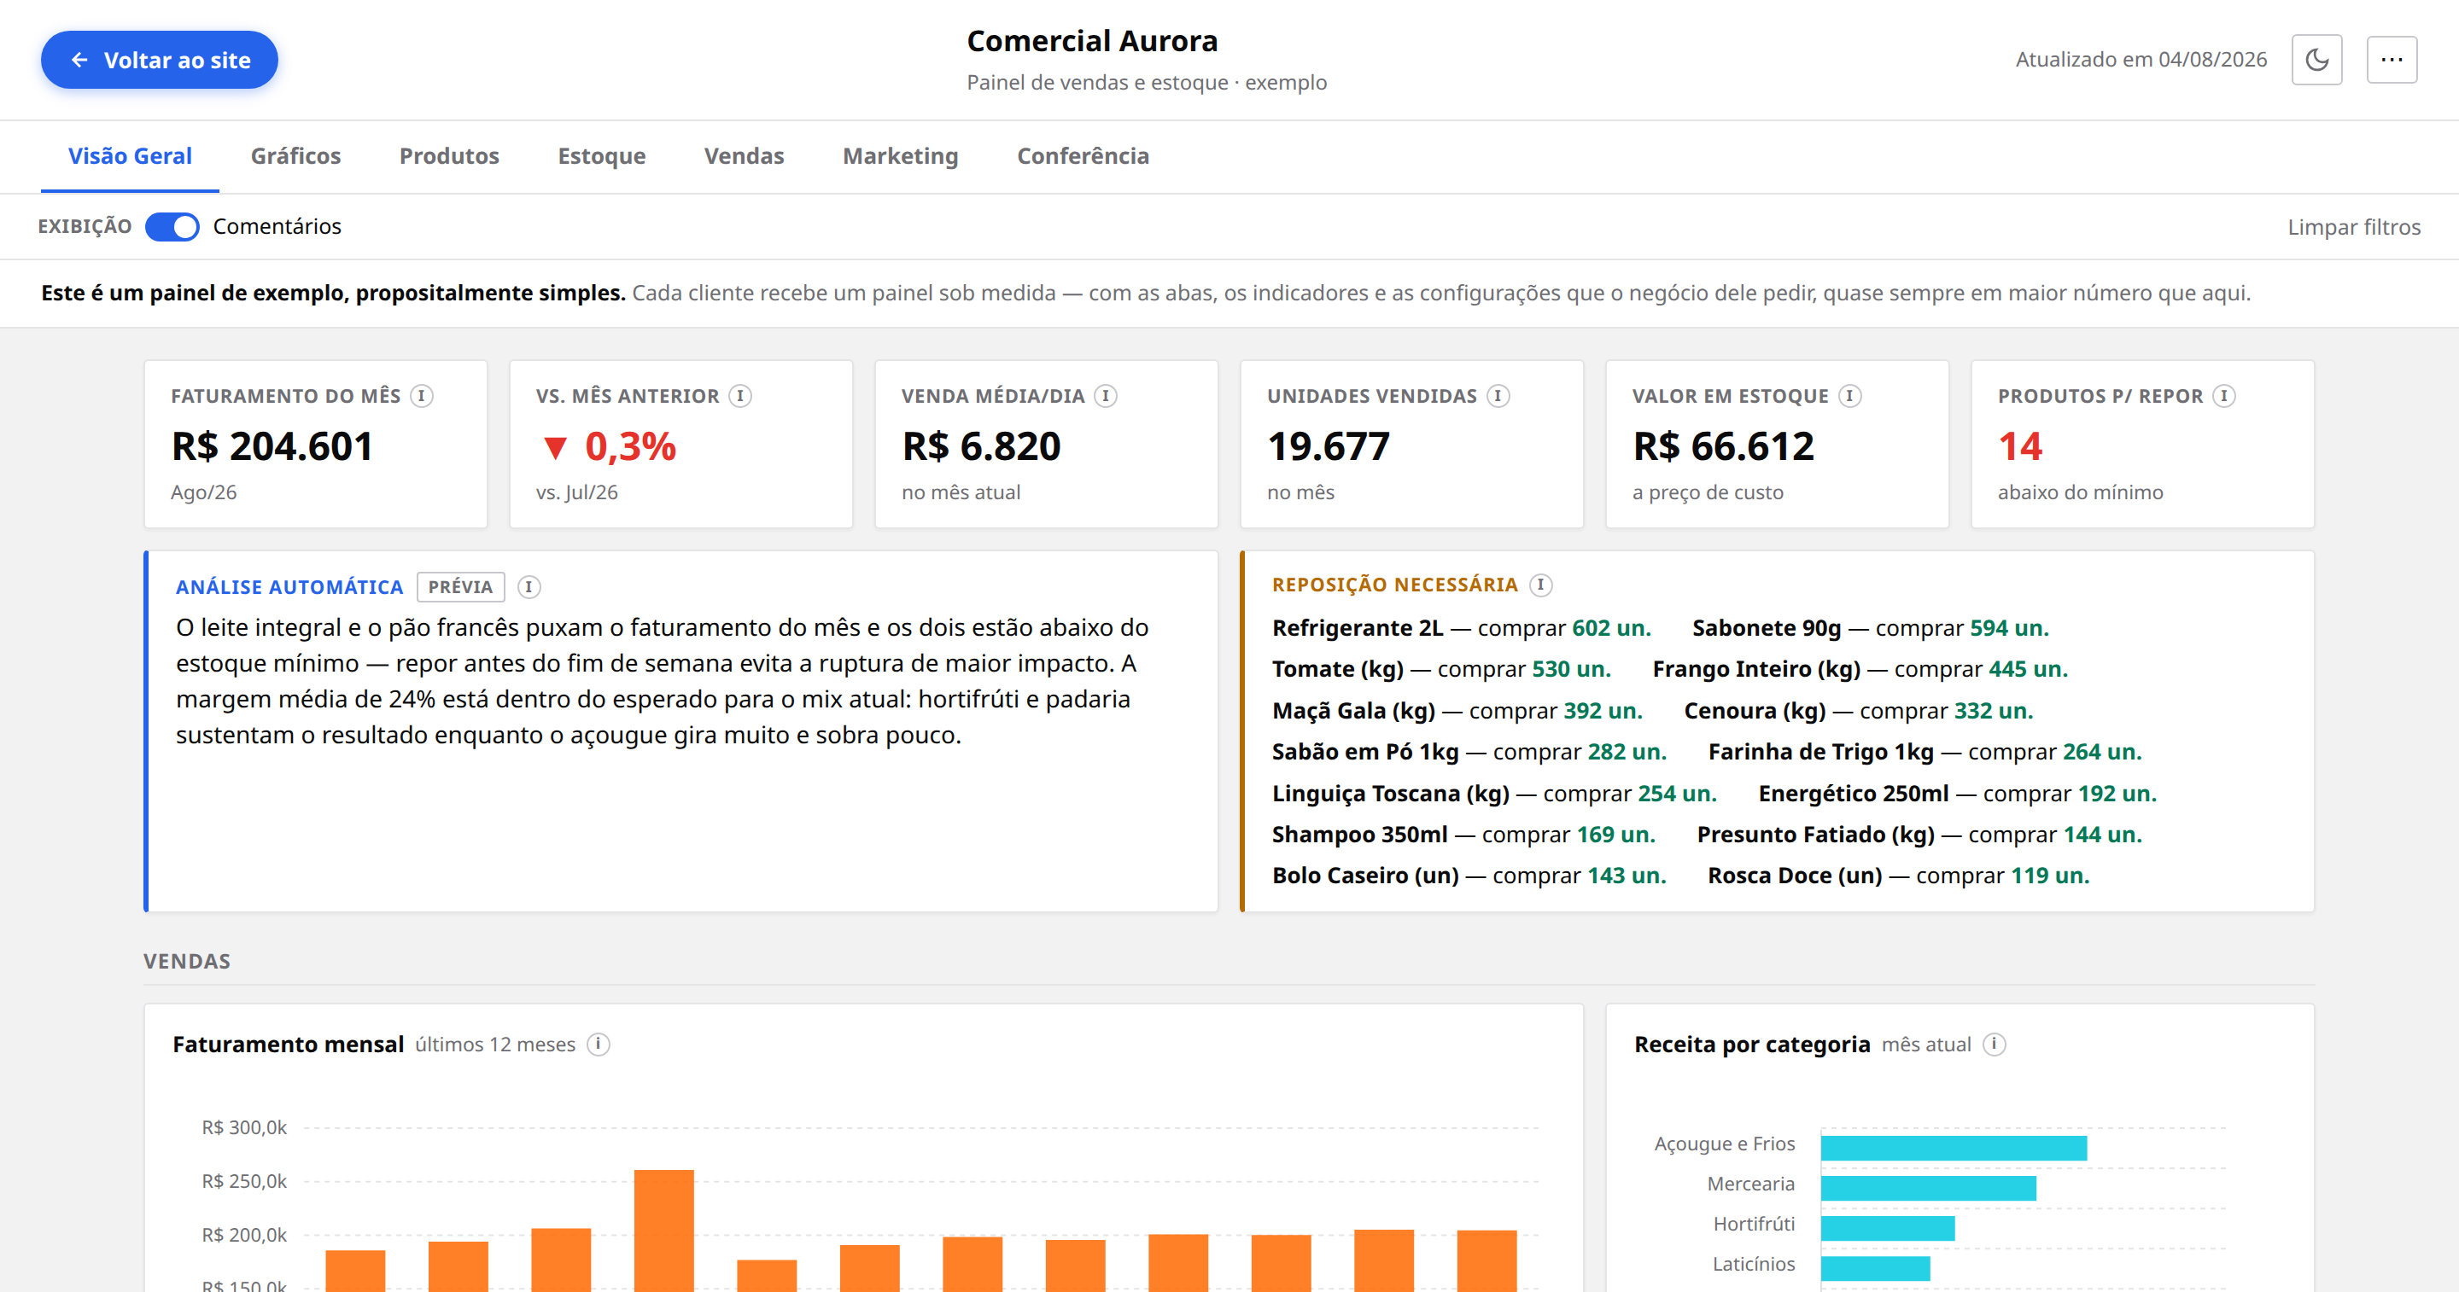Go to the Estoque tab
The width and height of the screenshot is (2459, 1292).
tap(601, 156)
